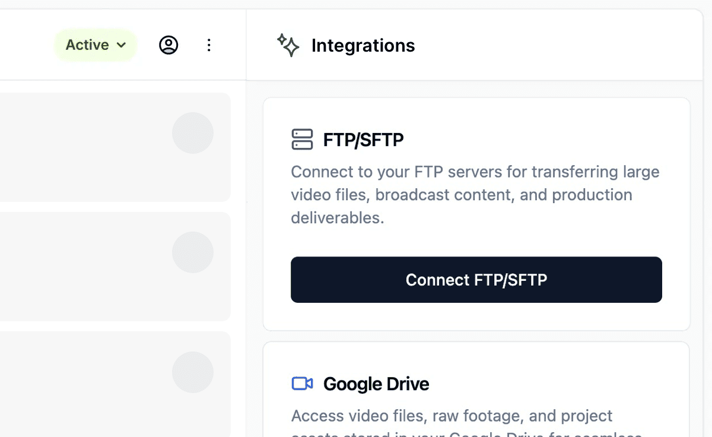Open the user profile account icon
Viewport: 712px width, 437px height.
point(169,45)
